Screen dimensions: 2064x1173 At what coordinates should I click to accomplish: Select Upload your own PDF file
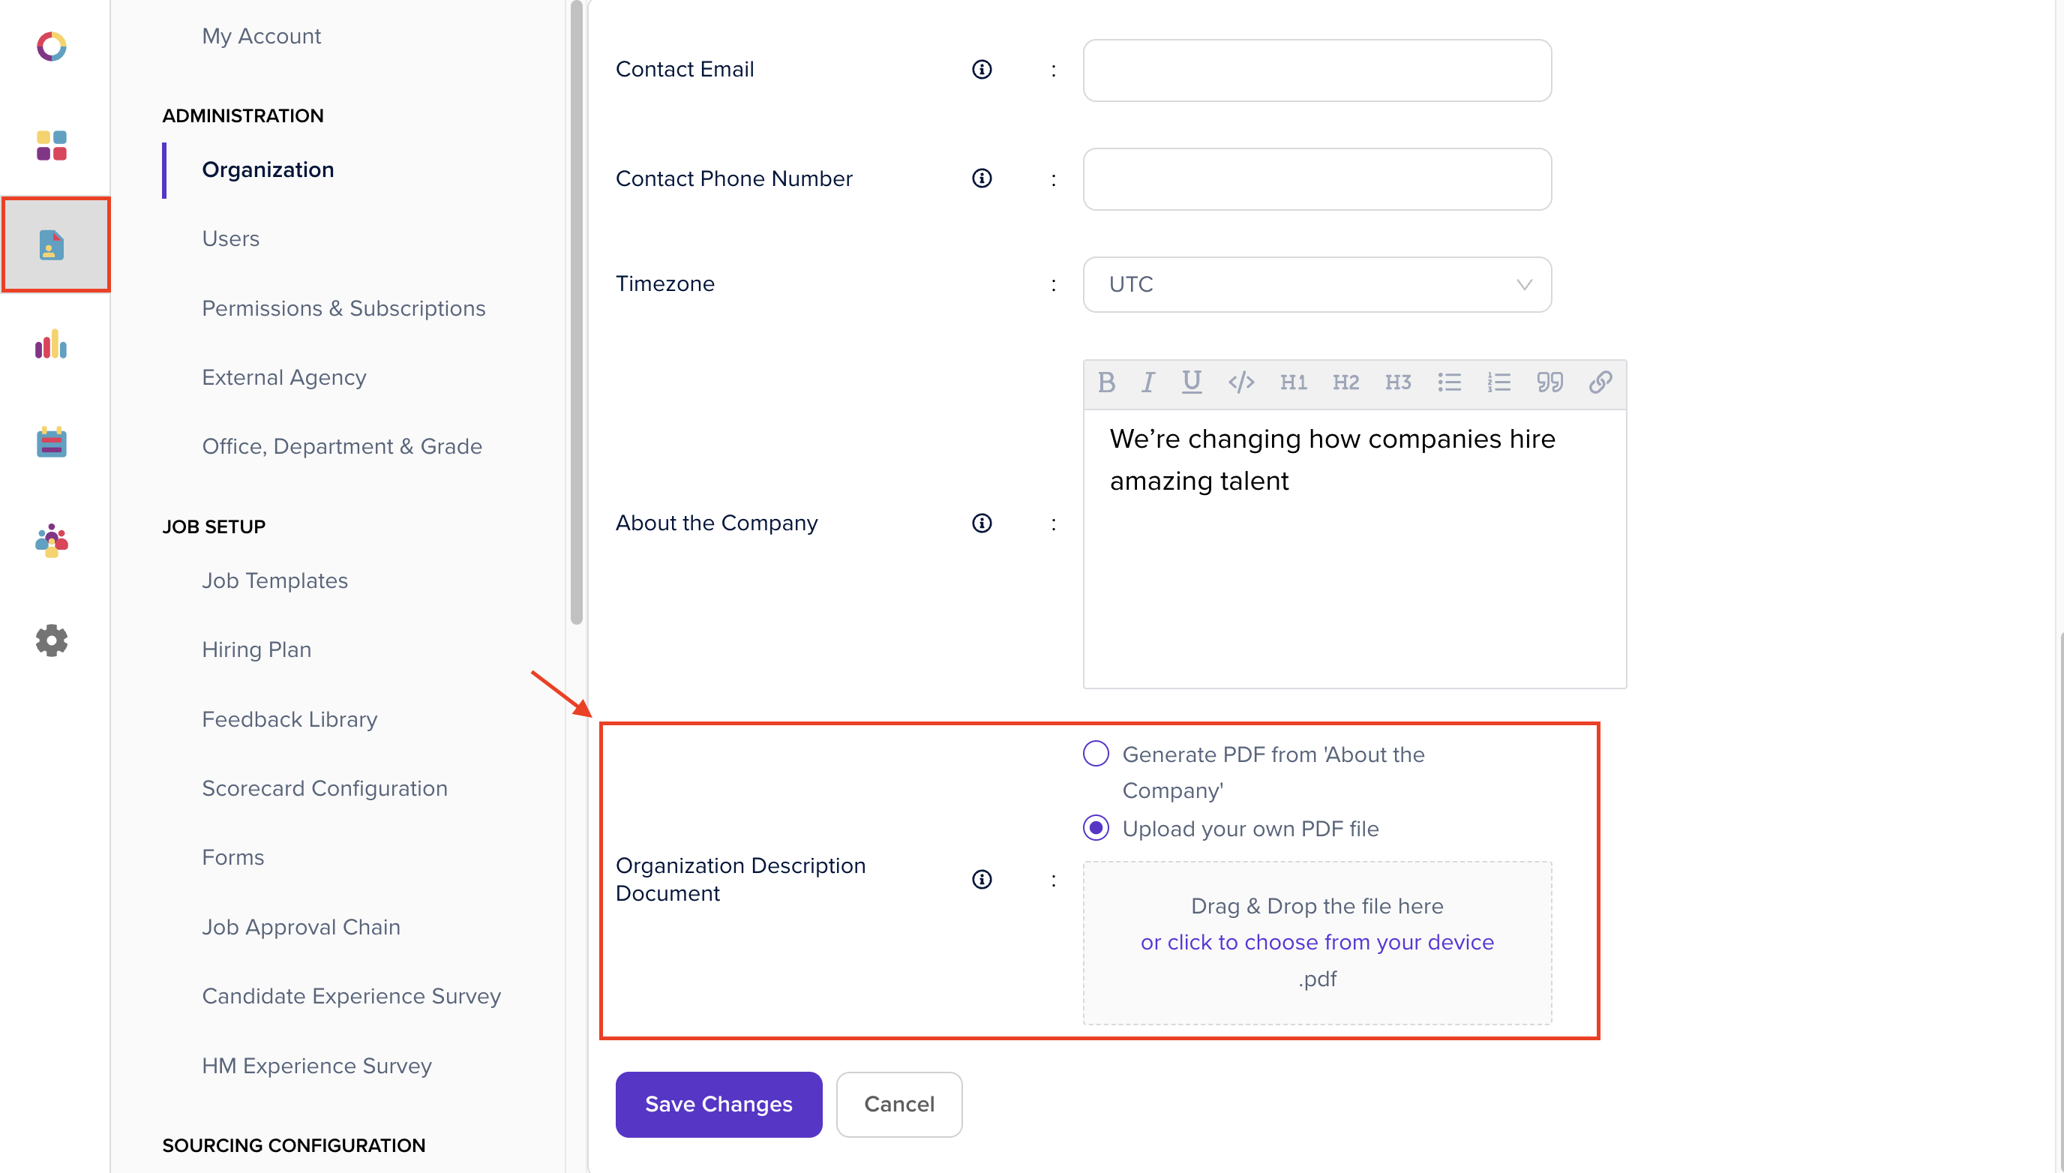pos(1096,828)
